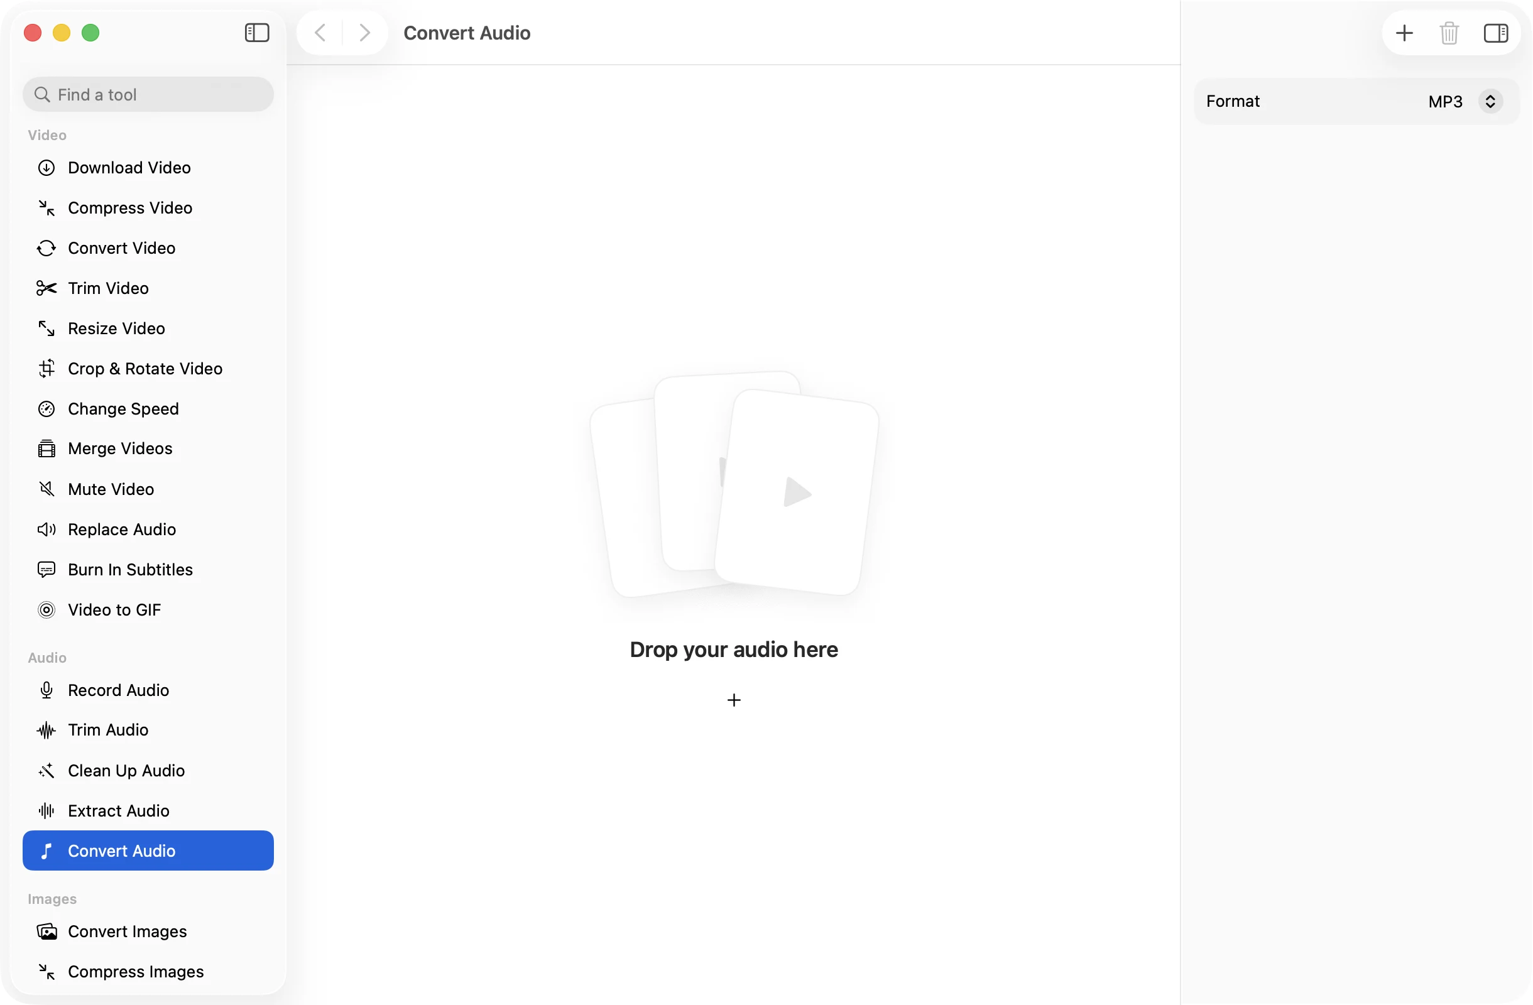Select the Trim Audio waveform tool
The height and width of the screenshot is (1005, 1533).
pyautogui.click(x=148, y=730)
